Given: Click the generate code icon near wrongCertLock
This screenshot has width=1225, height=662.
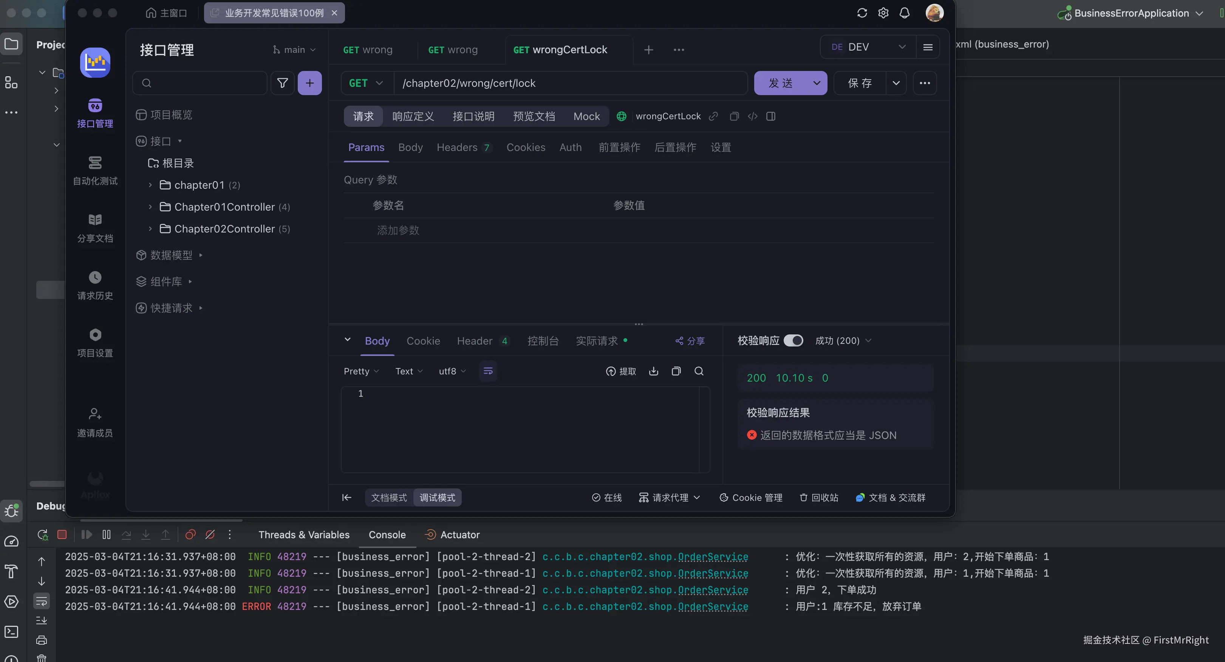Looking at the screenshot, I should (752, 116).
